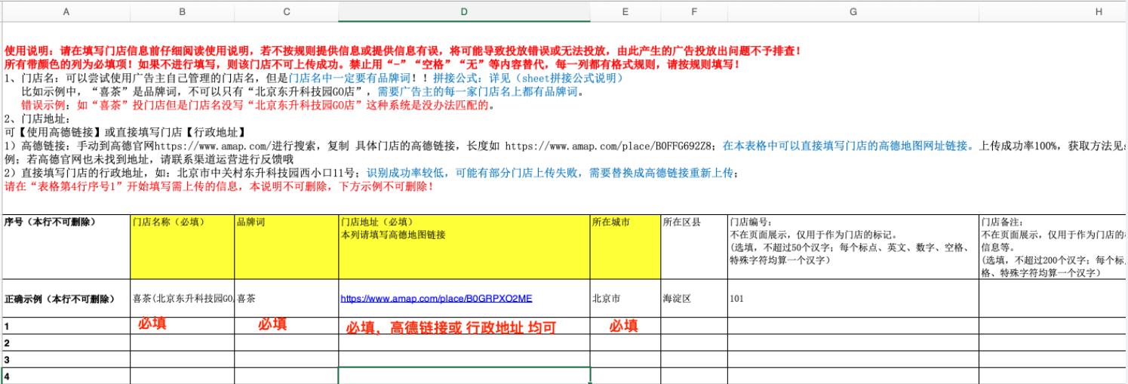Select the 所在区县 header cell

693,246
